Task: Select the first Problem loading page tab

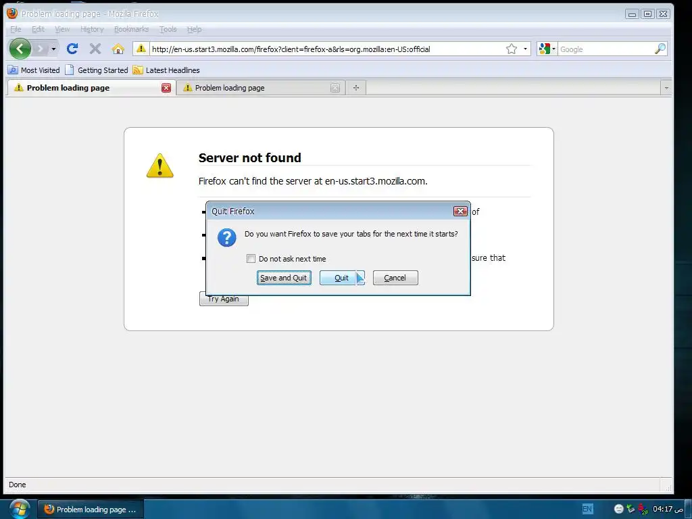Action: coord(91,88)
